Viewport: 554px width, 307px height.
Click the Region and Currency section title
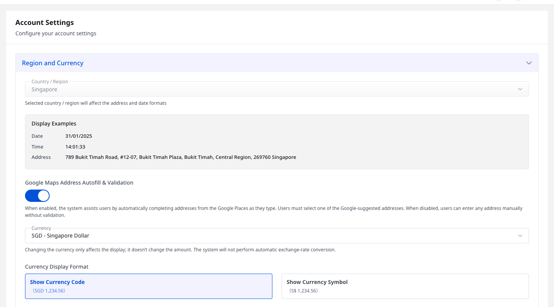tap(53, 63)
